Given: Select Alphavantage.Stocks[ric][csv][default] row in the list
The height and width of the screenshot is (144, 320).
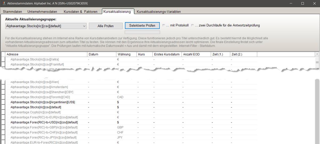Looking at the screenshot, I should [36, 107].
